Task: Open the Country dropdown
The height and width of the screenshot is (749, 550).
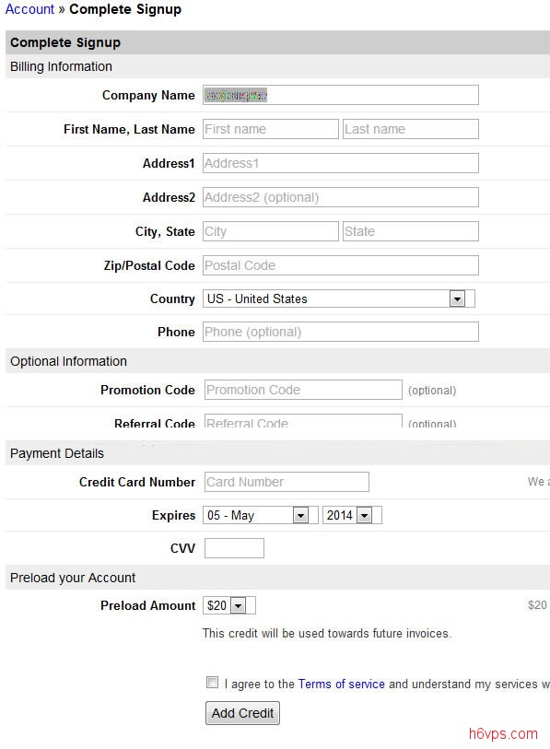Action: tap(339, 299)
